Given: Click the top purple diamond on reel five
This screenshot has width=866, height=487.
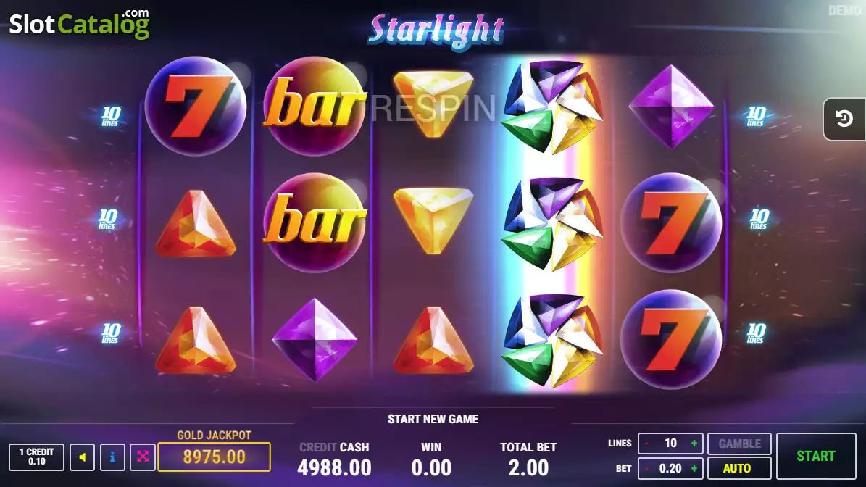Looking at the screenshot, I should [671, 106].
